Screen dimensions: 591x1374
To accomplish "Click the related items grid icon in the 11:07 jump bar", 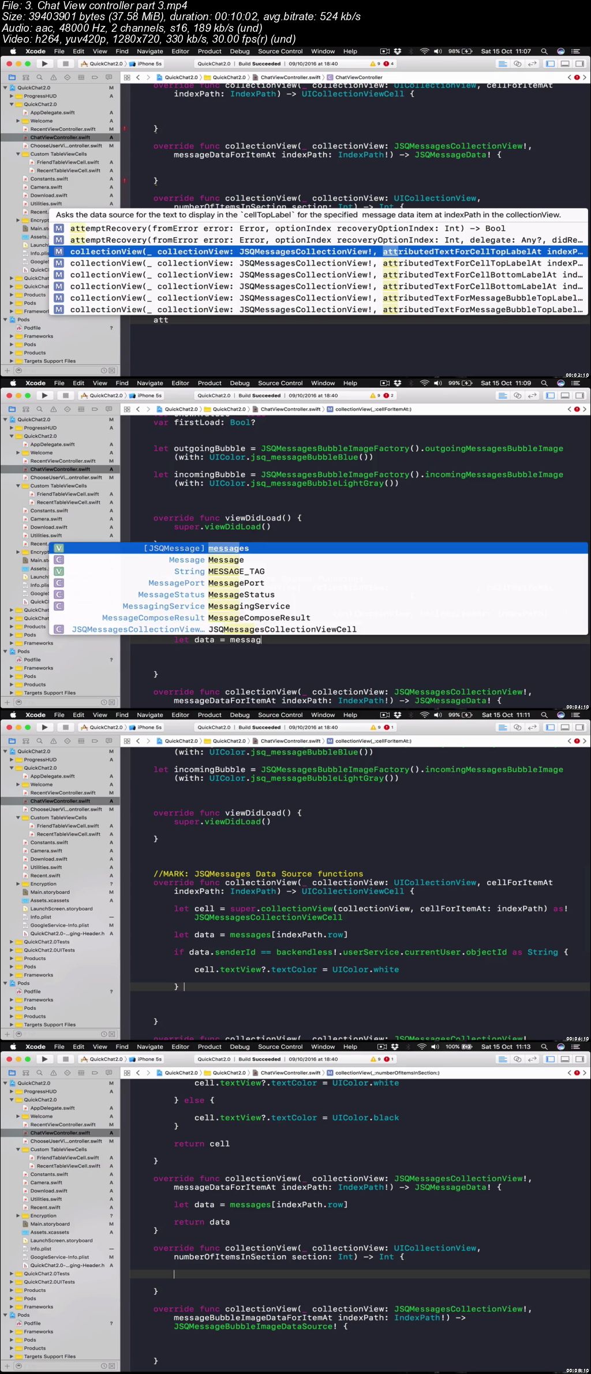I will (127, 77).
